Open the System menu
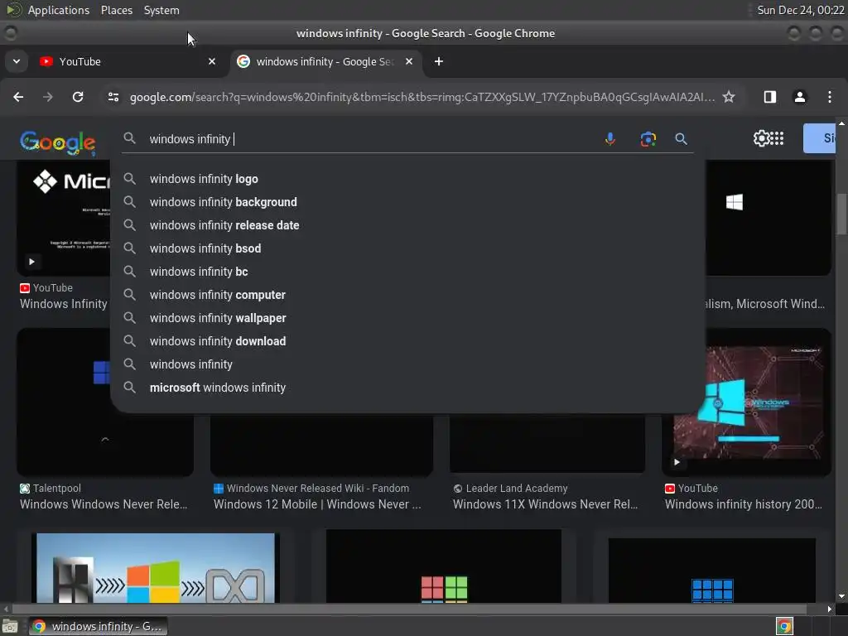 [161, 10]
